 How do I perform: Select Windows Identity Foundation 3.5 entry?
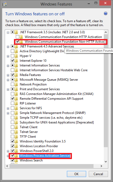click(43, 141)
